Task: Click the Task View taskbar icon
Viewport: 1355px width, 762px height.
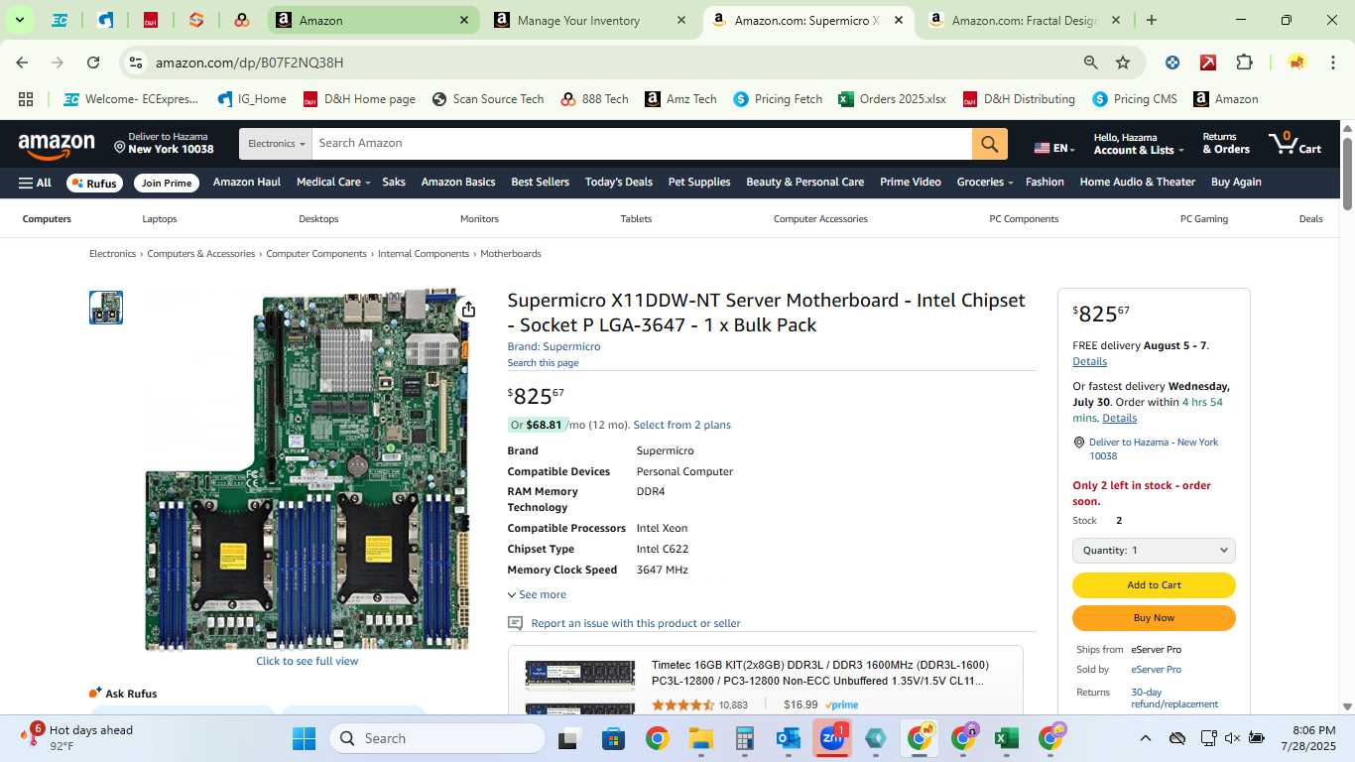Action: point(568,738)
